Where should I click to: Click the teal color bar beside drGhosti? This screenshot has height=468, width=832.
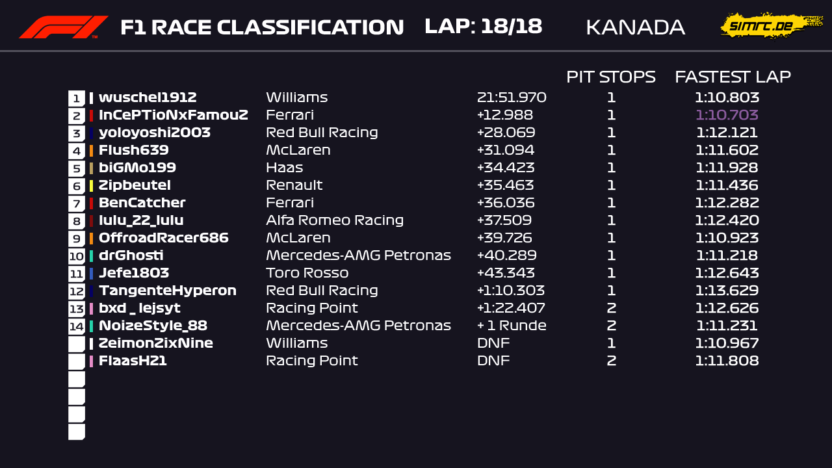pos(92,256)
